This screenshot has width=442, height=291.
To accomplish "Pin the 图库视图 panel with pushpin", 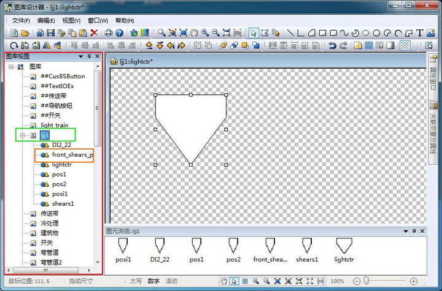I will coord(89,56).
